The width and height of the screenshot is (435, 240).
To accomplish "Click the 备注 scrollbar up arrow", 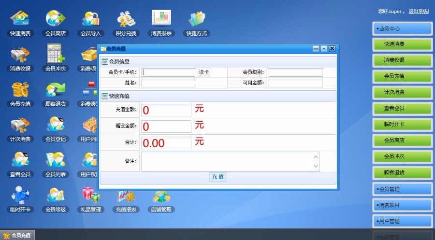I will [316, 157].
